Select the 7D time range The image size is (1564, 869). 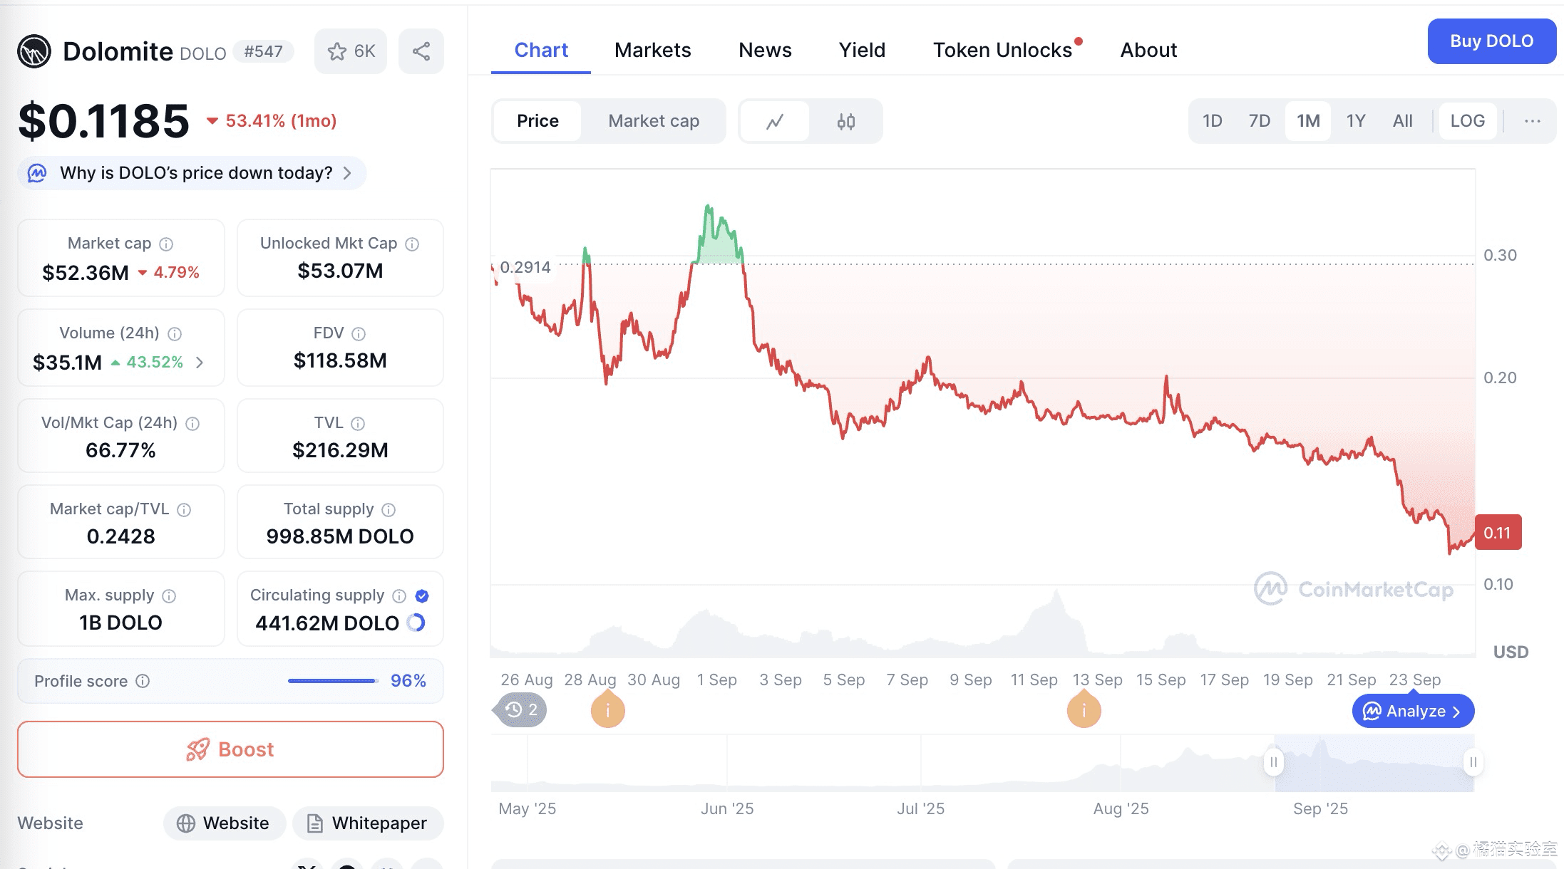pyautogui.click(x=1260, y=121)
